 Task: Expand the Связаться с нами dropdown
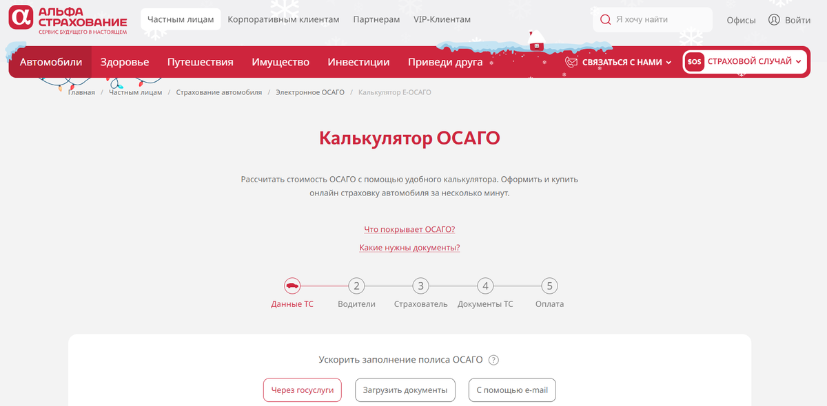tap(617, 62)
